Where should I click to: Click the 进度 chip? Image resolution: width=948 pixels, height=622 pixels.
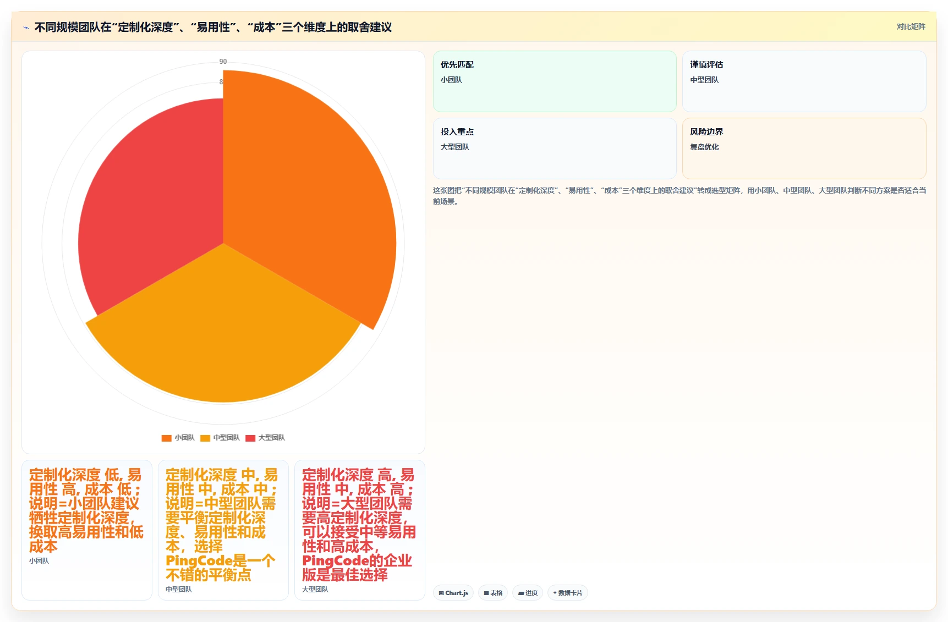528,593
